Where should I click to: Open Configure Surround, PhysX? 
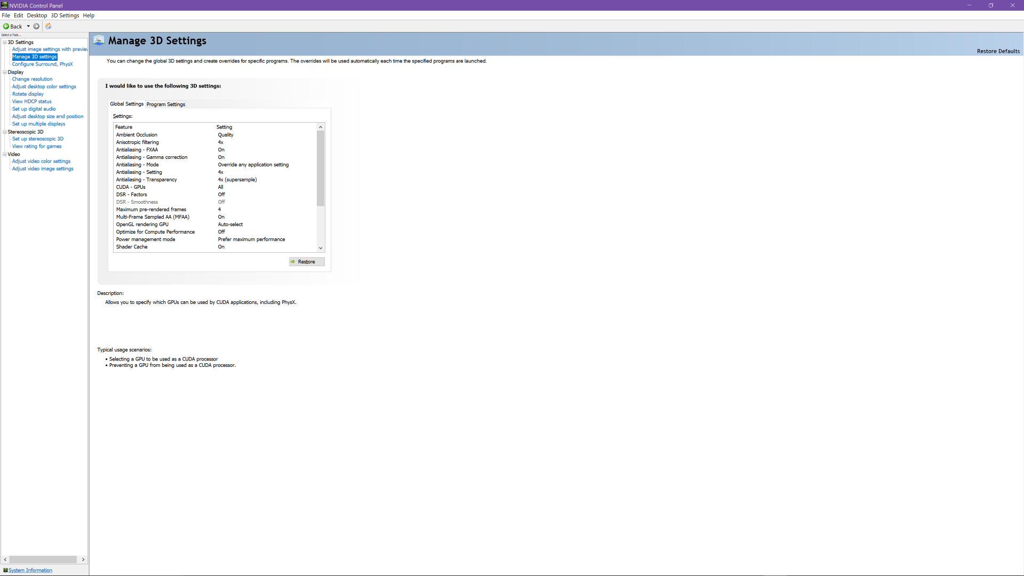click(x=43, y=64)
